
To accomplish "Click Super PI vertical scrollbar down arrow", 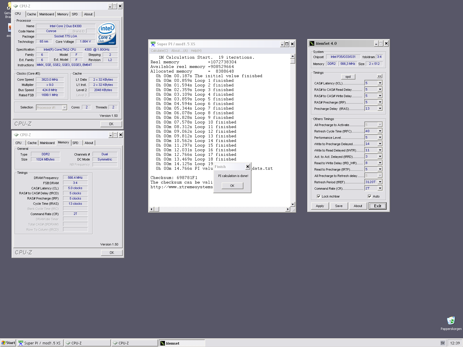I will (x=293, y=204).
